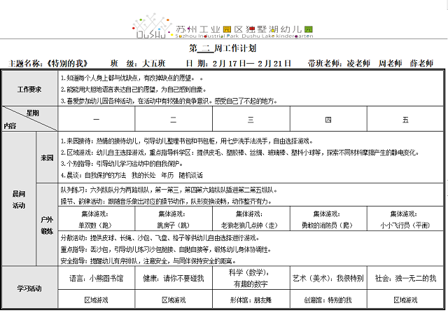448x336 pixels.
Task: Click the line 4.晨谈 自我保护的方法
Action: 132,175
